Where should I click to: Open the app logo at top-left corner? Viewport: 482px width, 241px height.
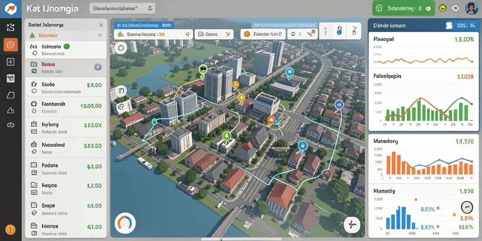click(x=10, y=8)
